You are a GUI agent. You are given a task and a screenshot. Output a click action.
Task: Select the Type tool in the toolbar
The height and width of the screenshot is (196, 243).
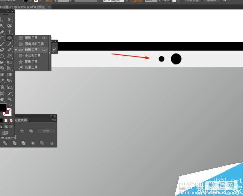click(9, 32)
